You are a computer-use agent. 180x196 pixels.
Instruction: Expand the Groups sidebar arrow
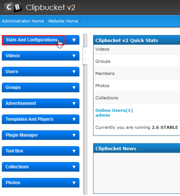click(x=74, y=87)
